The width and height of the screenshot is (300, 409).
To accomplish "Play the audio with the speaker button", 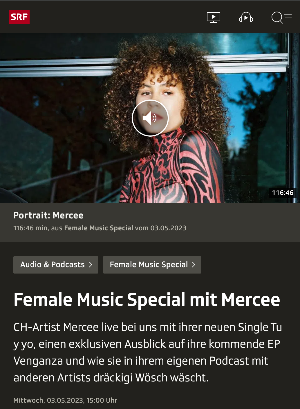I will pos(150,118).
